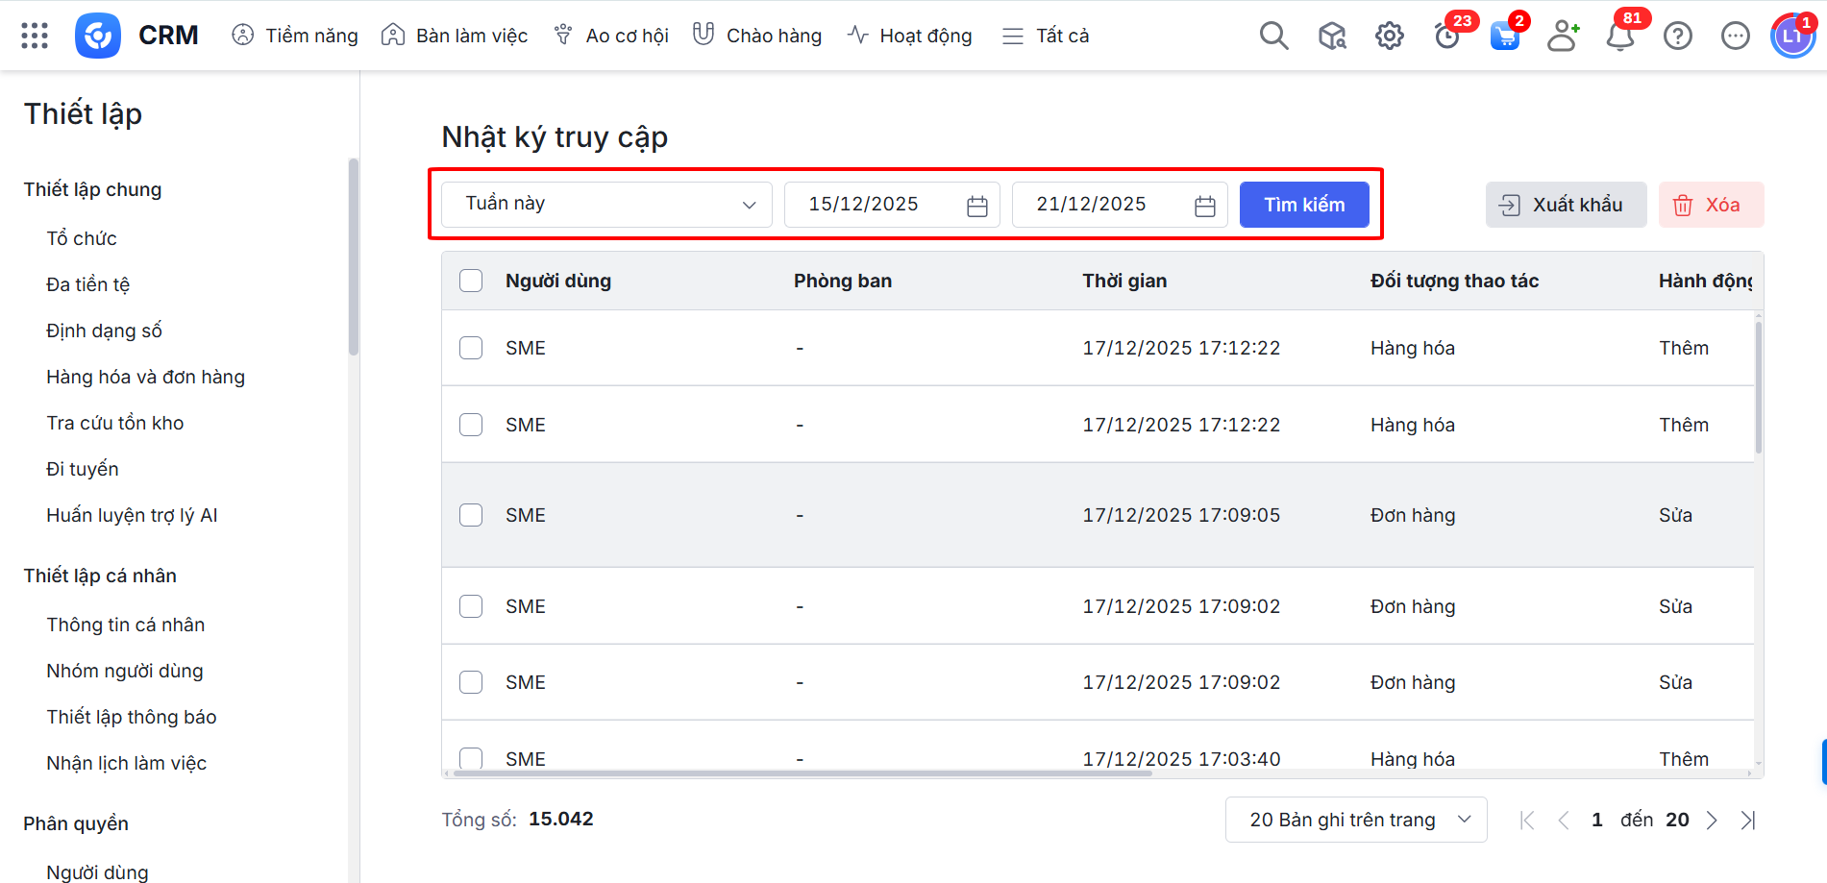Click the horizontal table scrollbar
Screen dimensions: 1827x883
click(802, 773)
